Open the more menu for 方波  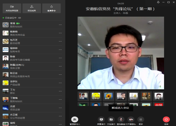60,108
